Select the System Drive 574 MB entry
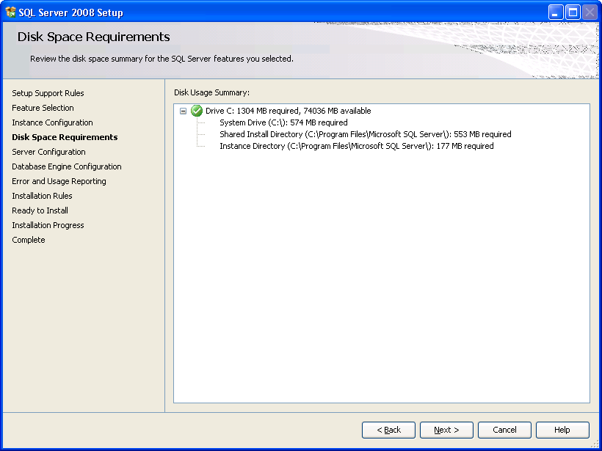The height and width of the screenshot is (451, 602). tap(283, 122)
